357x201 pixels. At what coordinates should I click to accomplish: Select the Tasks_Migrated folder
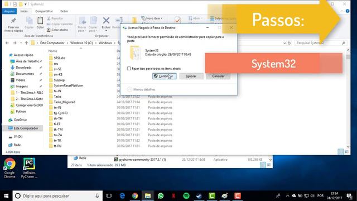click(x=62, y=102)
